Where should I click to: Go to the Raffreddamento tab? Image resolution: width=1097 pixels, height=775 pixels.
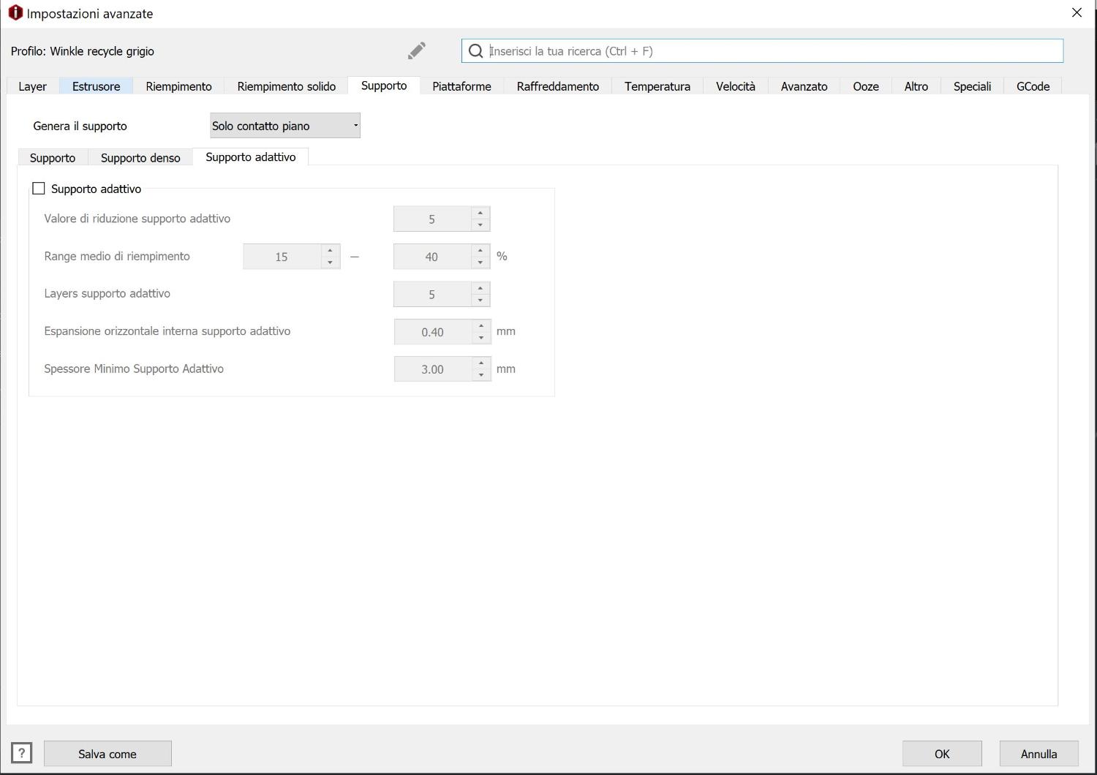557,86
